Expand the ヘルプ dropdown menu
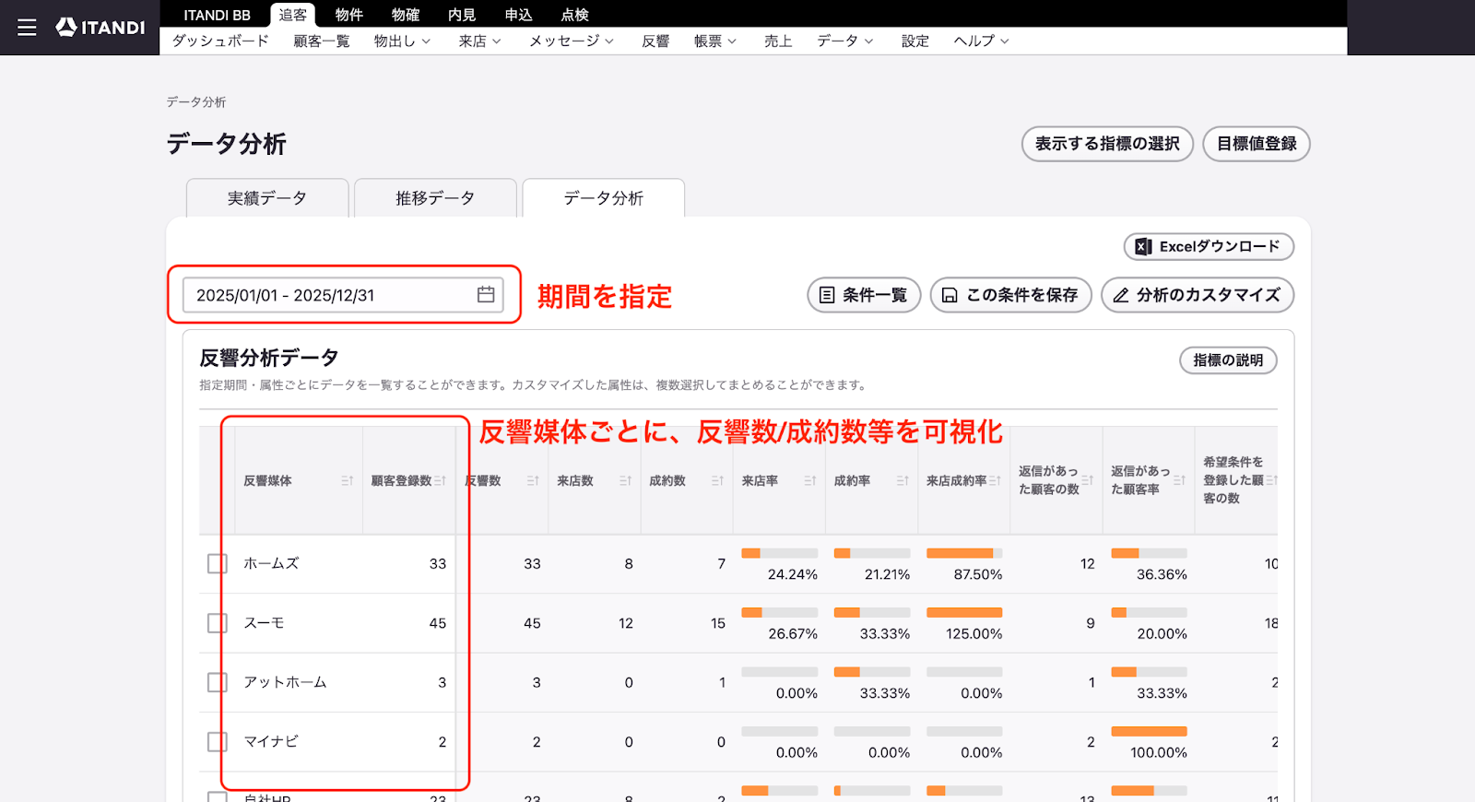The height and width of the screenshot is (802, 1475). pyautogui.click(x=981, y=41)
